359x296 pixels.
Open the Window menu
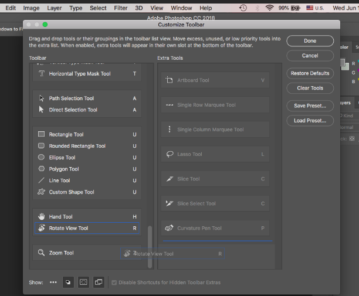[181, 8]
